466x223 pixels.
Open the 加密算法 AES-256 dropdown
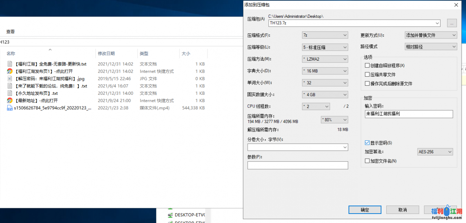click(435, 152)
